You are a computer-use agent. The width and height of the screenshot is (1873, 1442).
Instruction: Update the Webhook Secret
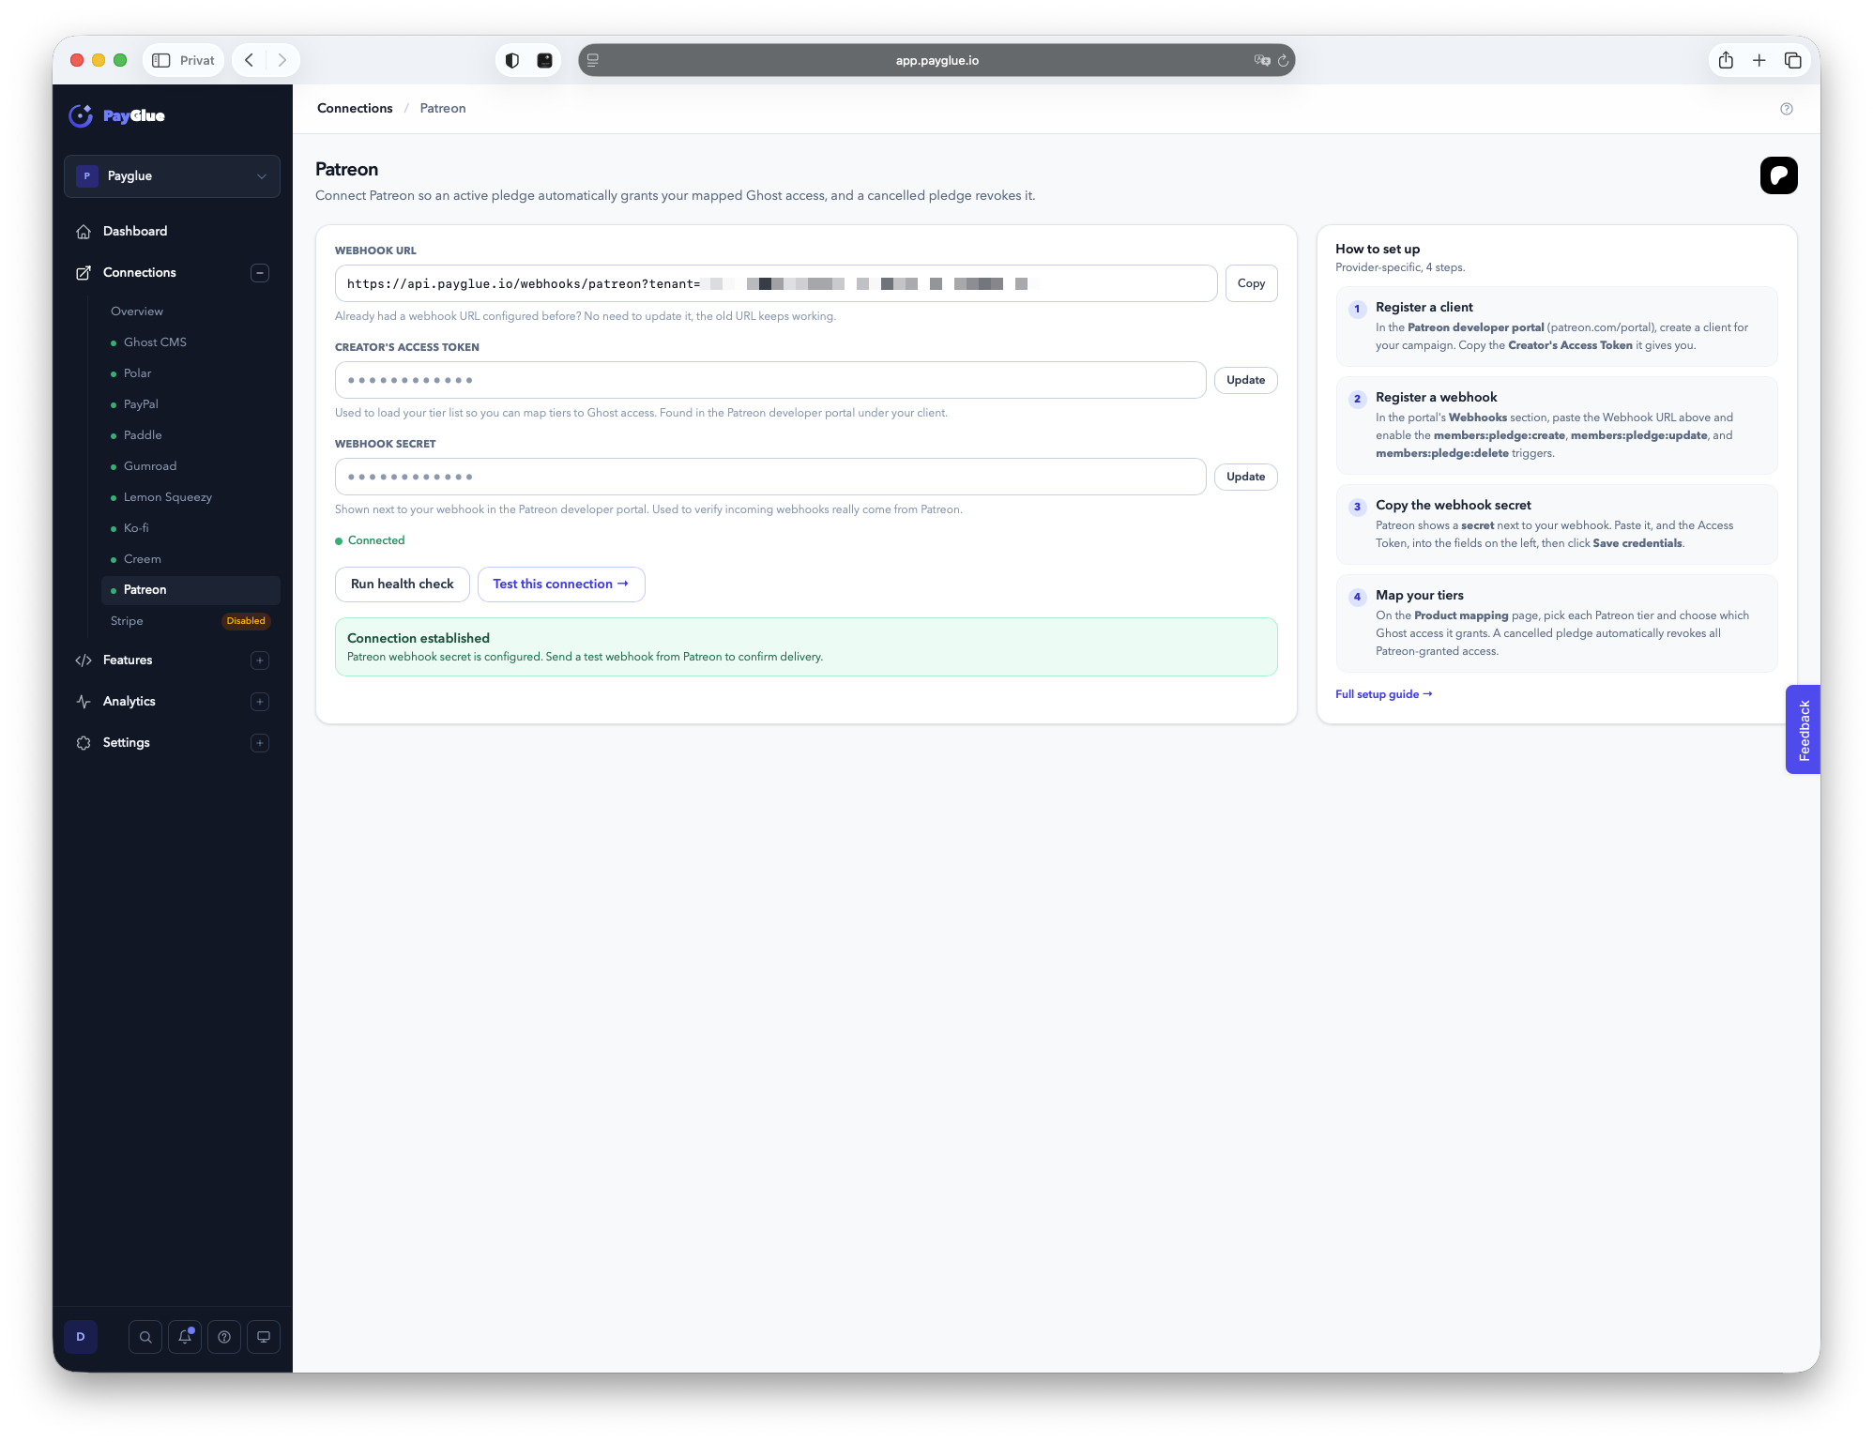point(1245,477)
